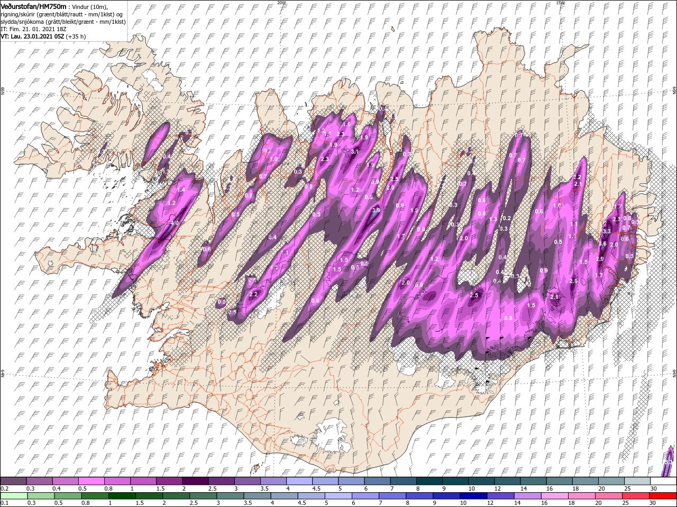Select the bright red 30 swatch in rain scale
This screenshot has height=507, width=677.
coord(663,496)
